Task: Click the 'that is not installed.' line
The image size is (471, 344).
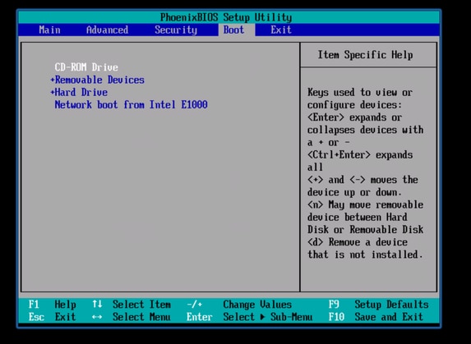Action: coord(365,255)
